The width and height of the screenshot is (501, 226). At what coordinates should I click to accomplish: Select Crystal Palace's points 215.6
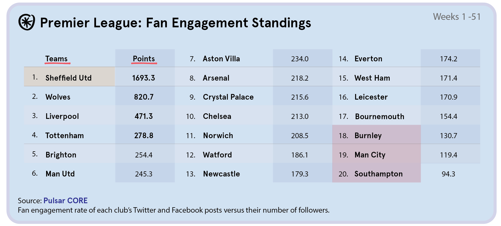point(300,97)
